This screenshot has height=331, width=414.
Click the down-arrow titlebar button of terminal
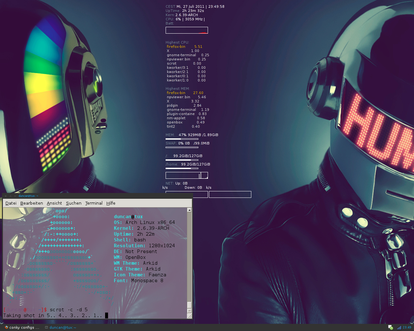click(x=15, y=196)
